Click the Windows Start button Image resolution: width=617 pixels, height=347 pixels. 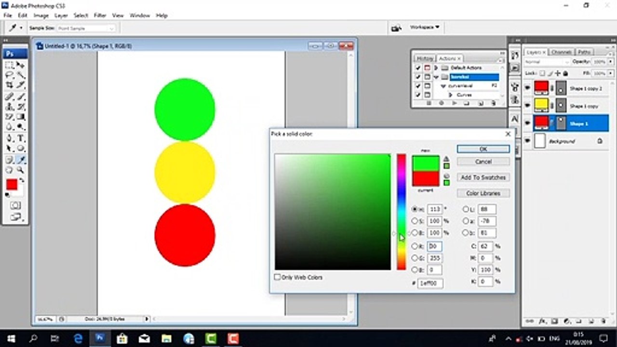tap(11, 338)
